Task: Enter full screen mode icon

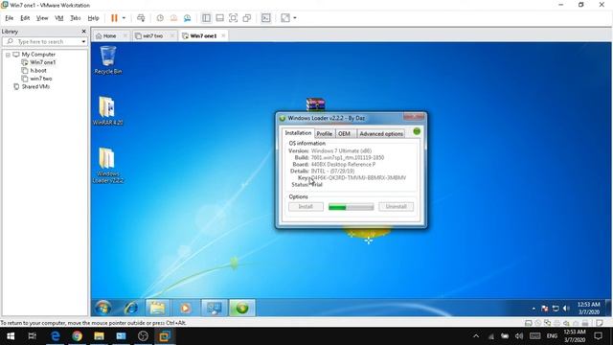Action: click(x=233, y=18)
